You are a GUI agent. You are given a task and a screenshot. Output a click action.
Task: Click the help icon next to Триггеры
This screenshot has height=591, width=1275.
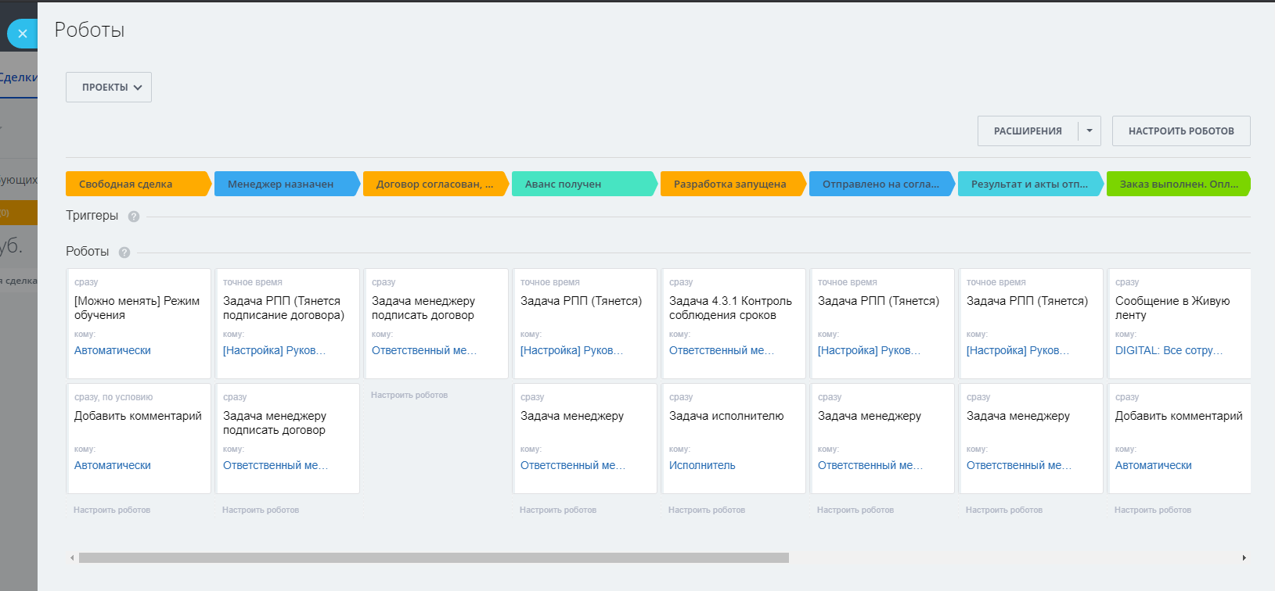134,217
